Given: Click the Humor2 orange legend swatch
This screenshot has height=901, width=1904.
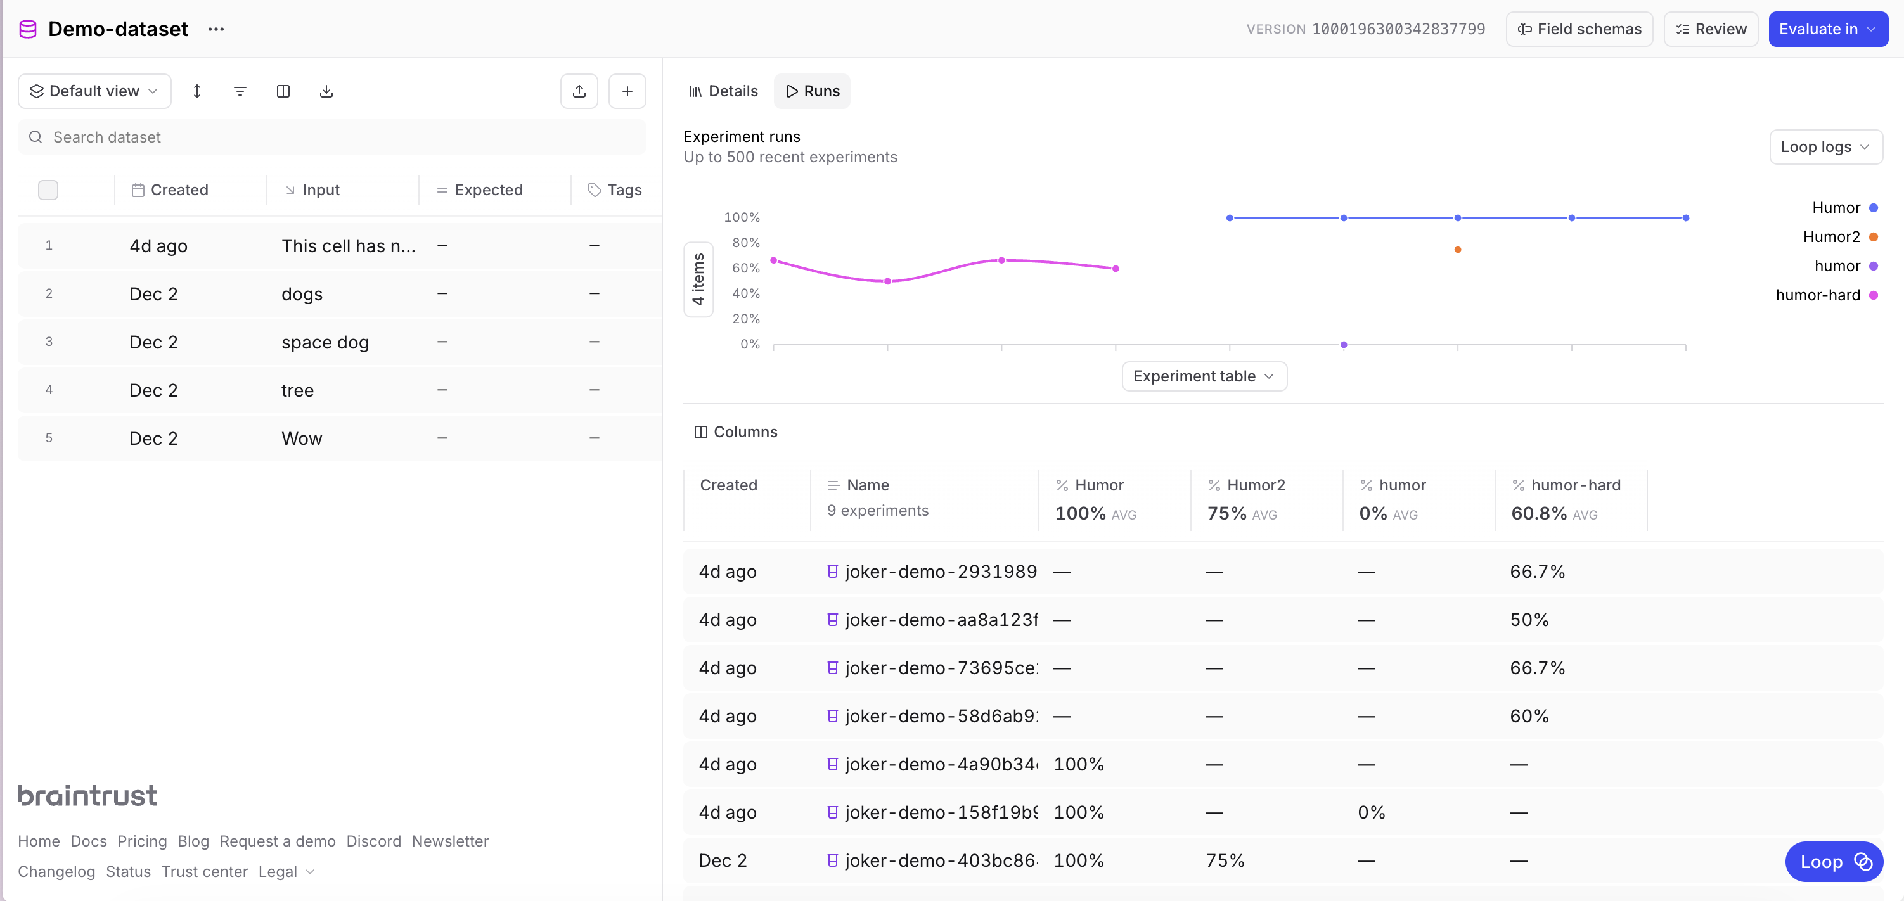Looking at the screenshot, I should 1873,236.
